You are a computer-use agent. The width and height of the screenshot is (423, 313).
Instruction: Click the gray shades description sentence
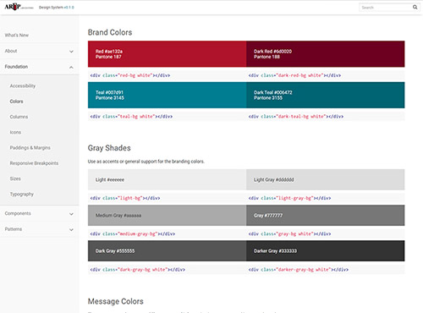tap(146, 162)
